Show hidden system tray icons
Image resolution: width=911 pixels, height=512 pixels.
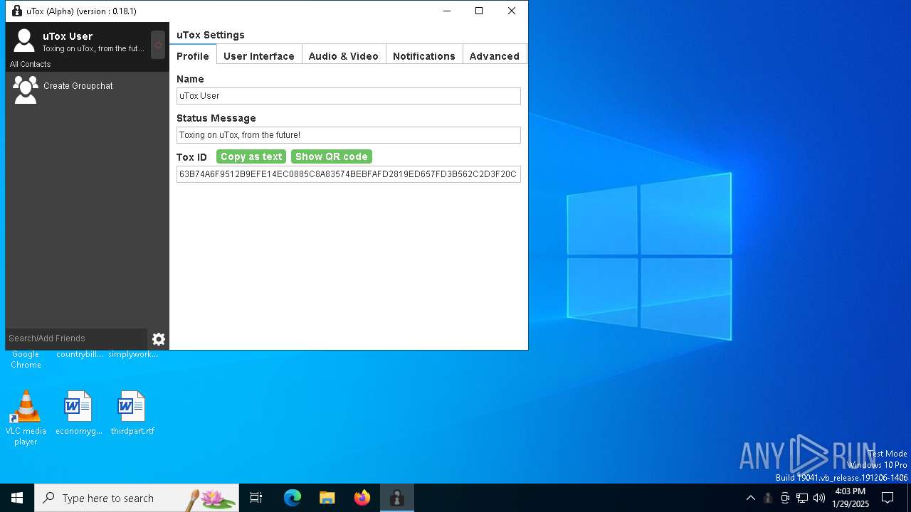pos(750,498)
